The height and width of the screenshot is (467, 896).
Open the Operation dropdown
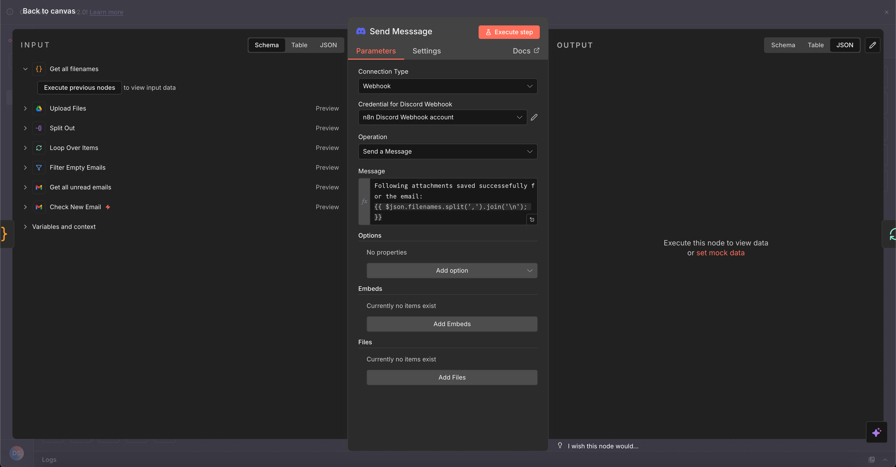[x=448, y=151]
